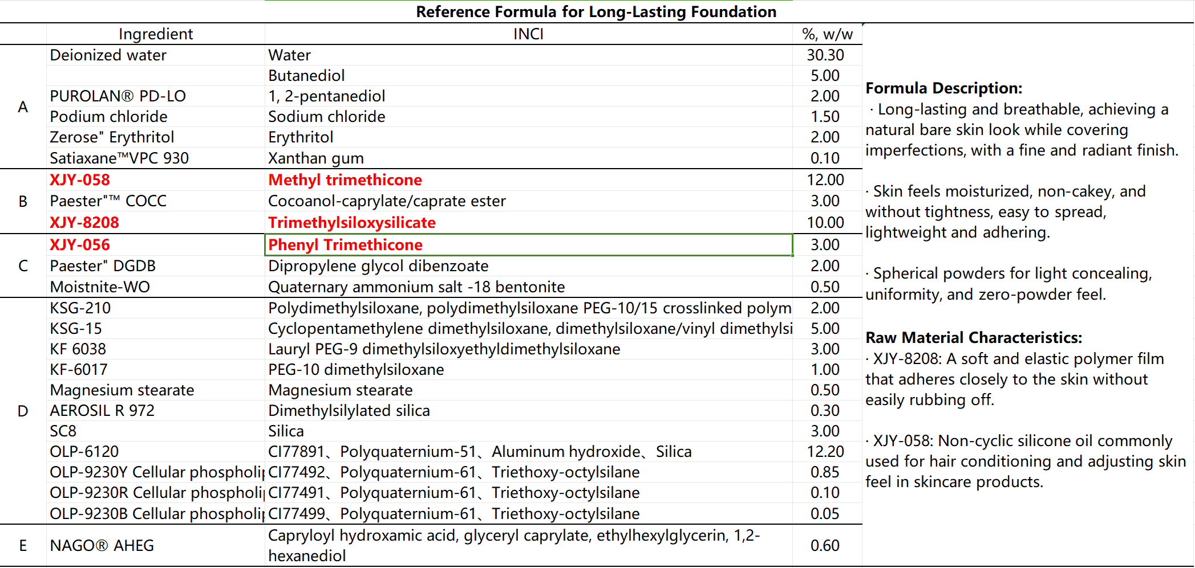1195x568 pixels.
Task: Click 'Cocoanol-caprylate/caprate ester' cell
Action: point(528,201)
